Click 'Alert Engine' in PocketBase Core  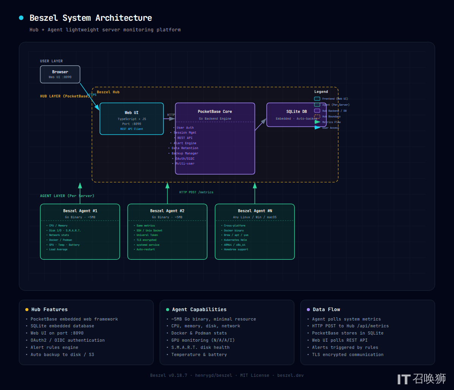185,143
